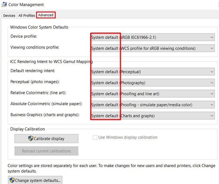This screenshot has height=184, width=219.
Task: Expand Viewing conditions profile dropdown
Action: click(x=152, y=48)
